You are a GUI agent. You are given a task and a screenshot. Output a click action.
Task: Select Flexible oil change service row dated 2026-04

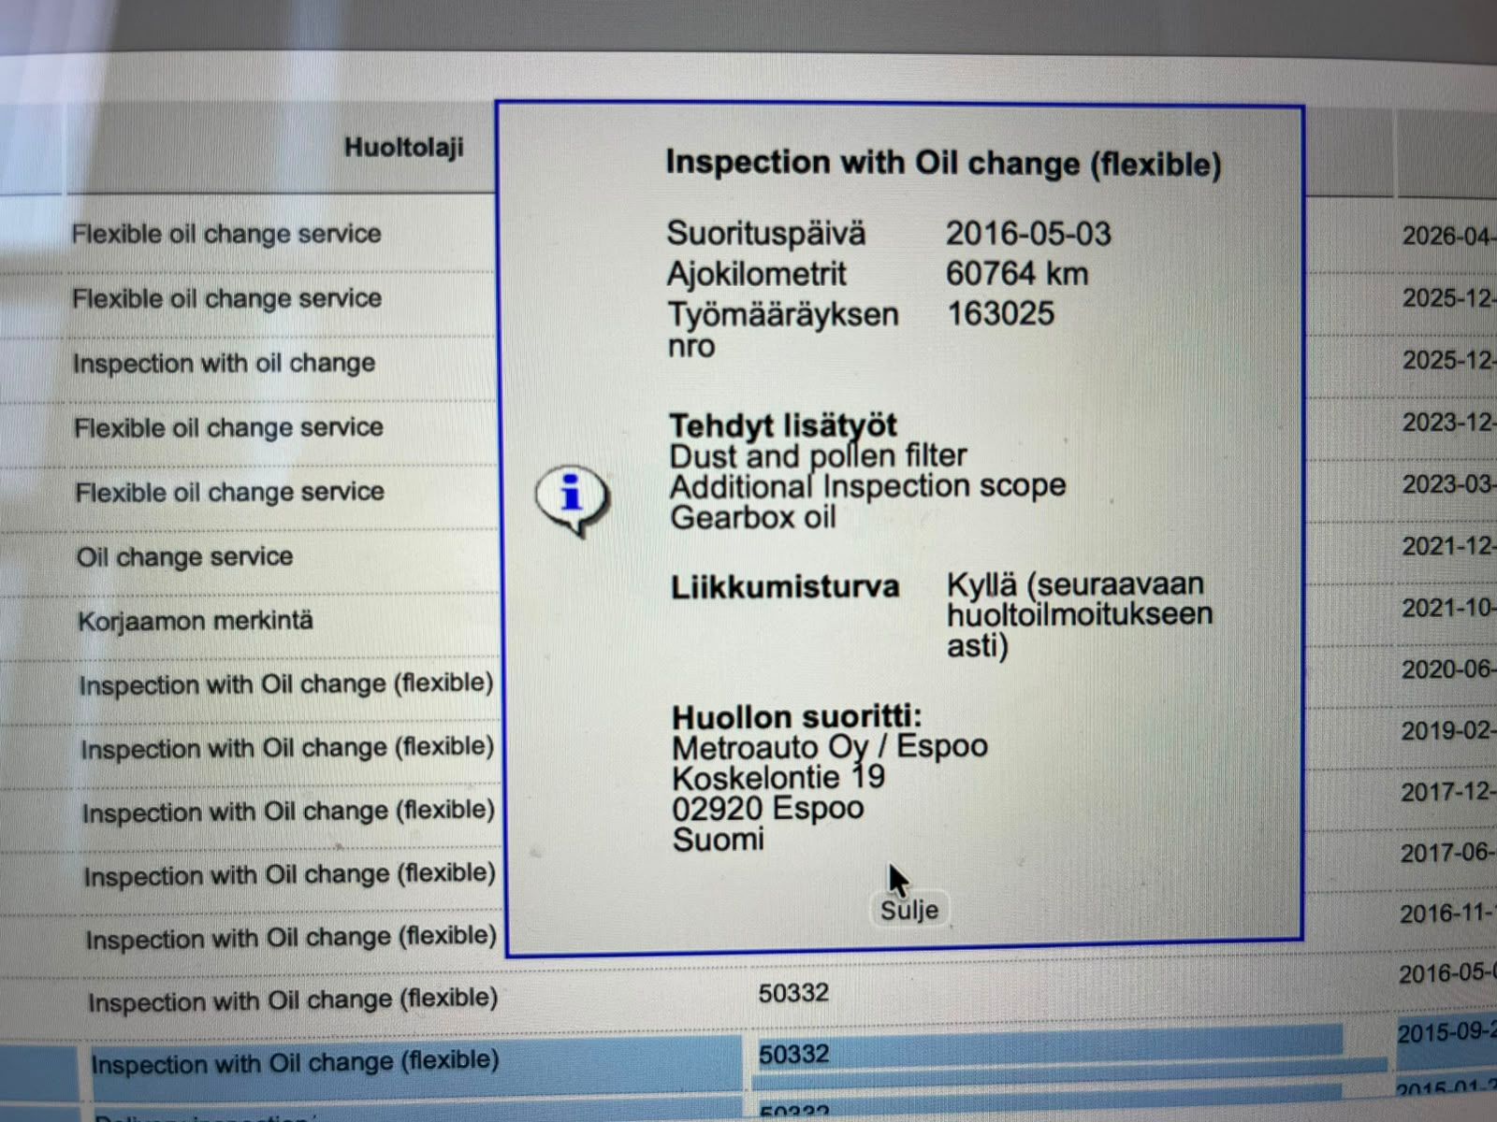[x=226, y=234]
